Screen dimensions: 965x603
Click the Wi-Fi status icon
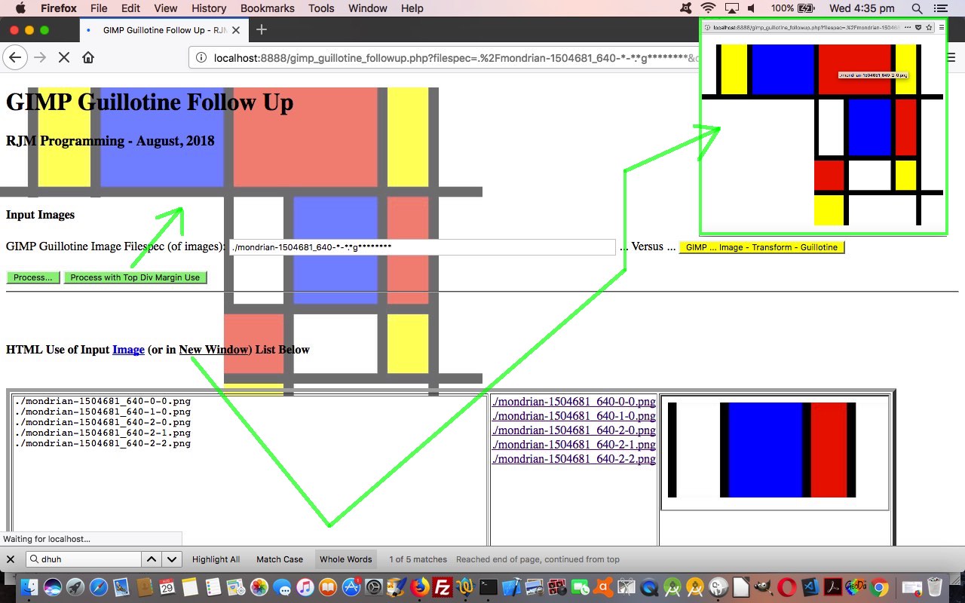coord(708,8)
